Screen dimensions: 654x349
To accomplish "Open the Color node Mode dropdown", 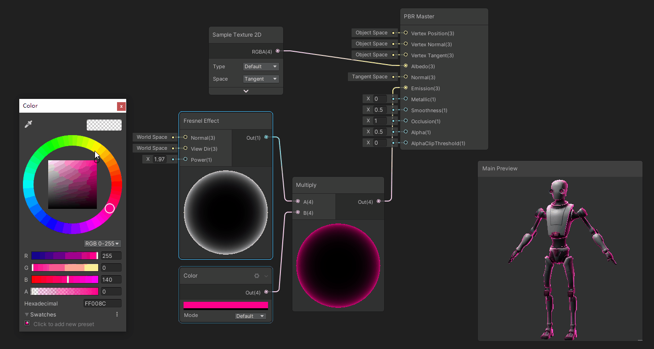I will click(250, 316).
